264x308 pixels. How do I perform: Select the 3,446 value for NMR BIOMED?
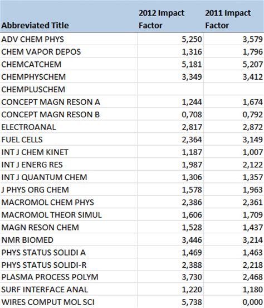(192, 240)
